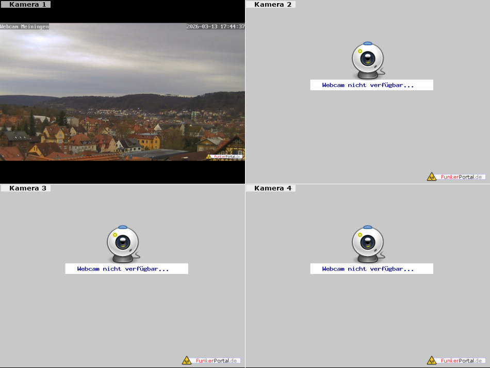Click the FunkerPortal triangle icon in Kamera 3
The width and height of the screenshot is (490, 368).
187,360
